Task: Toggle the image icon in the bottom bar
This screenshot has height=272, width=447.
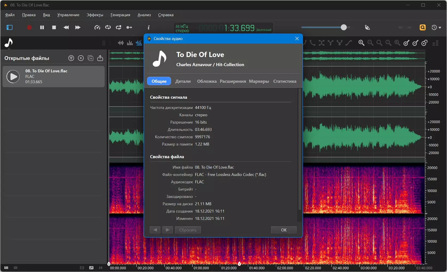Action: click(x=91, y=268)
